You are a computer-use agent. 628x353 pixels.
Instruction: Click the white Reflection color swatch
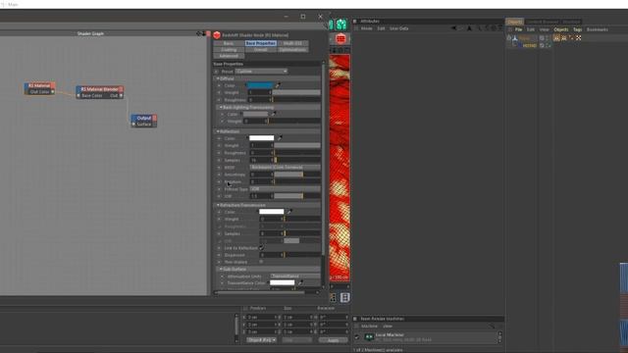click(x=262, y=138)
